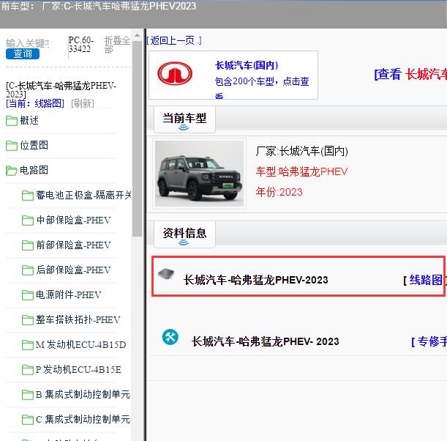Image resolution: width=447 pixels, height=441 pixels.
Task: Click the gray chip icon beside 长城汽车-哈弗猛龙PHEV-2023
Action: (166, 274)
